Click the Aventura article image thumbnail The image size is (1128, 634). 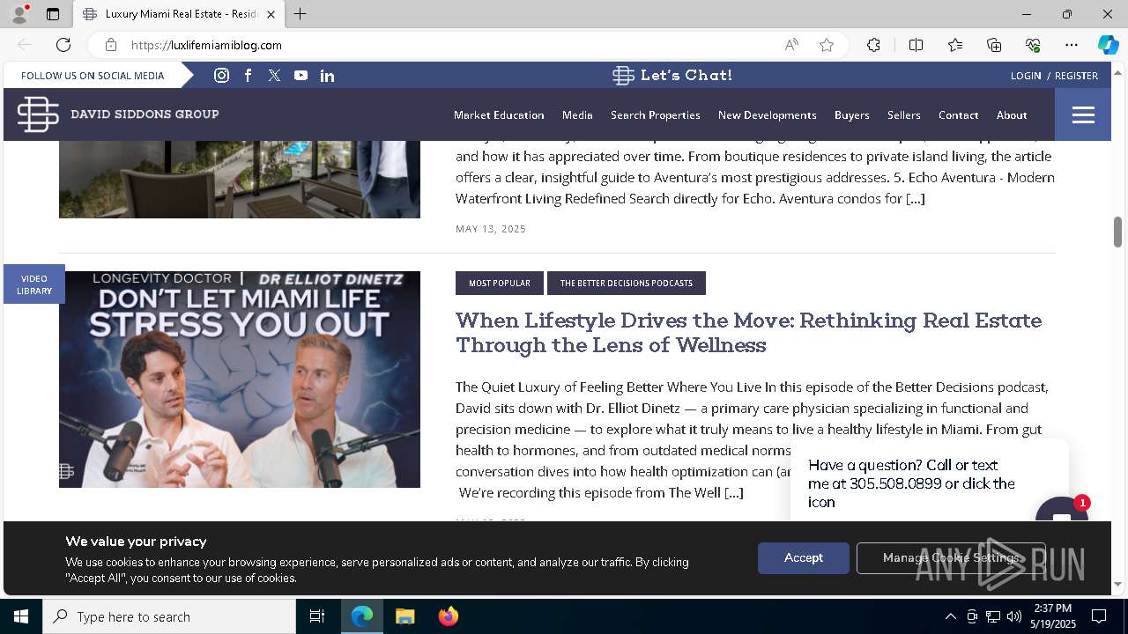click(x=240, y=180)
